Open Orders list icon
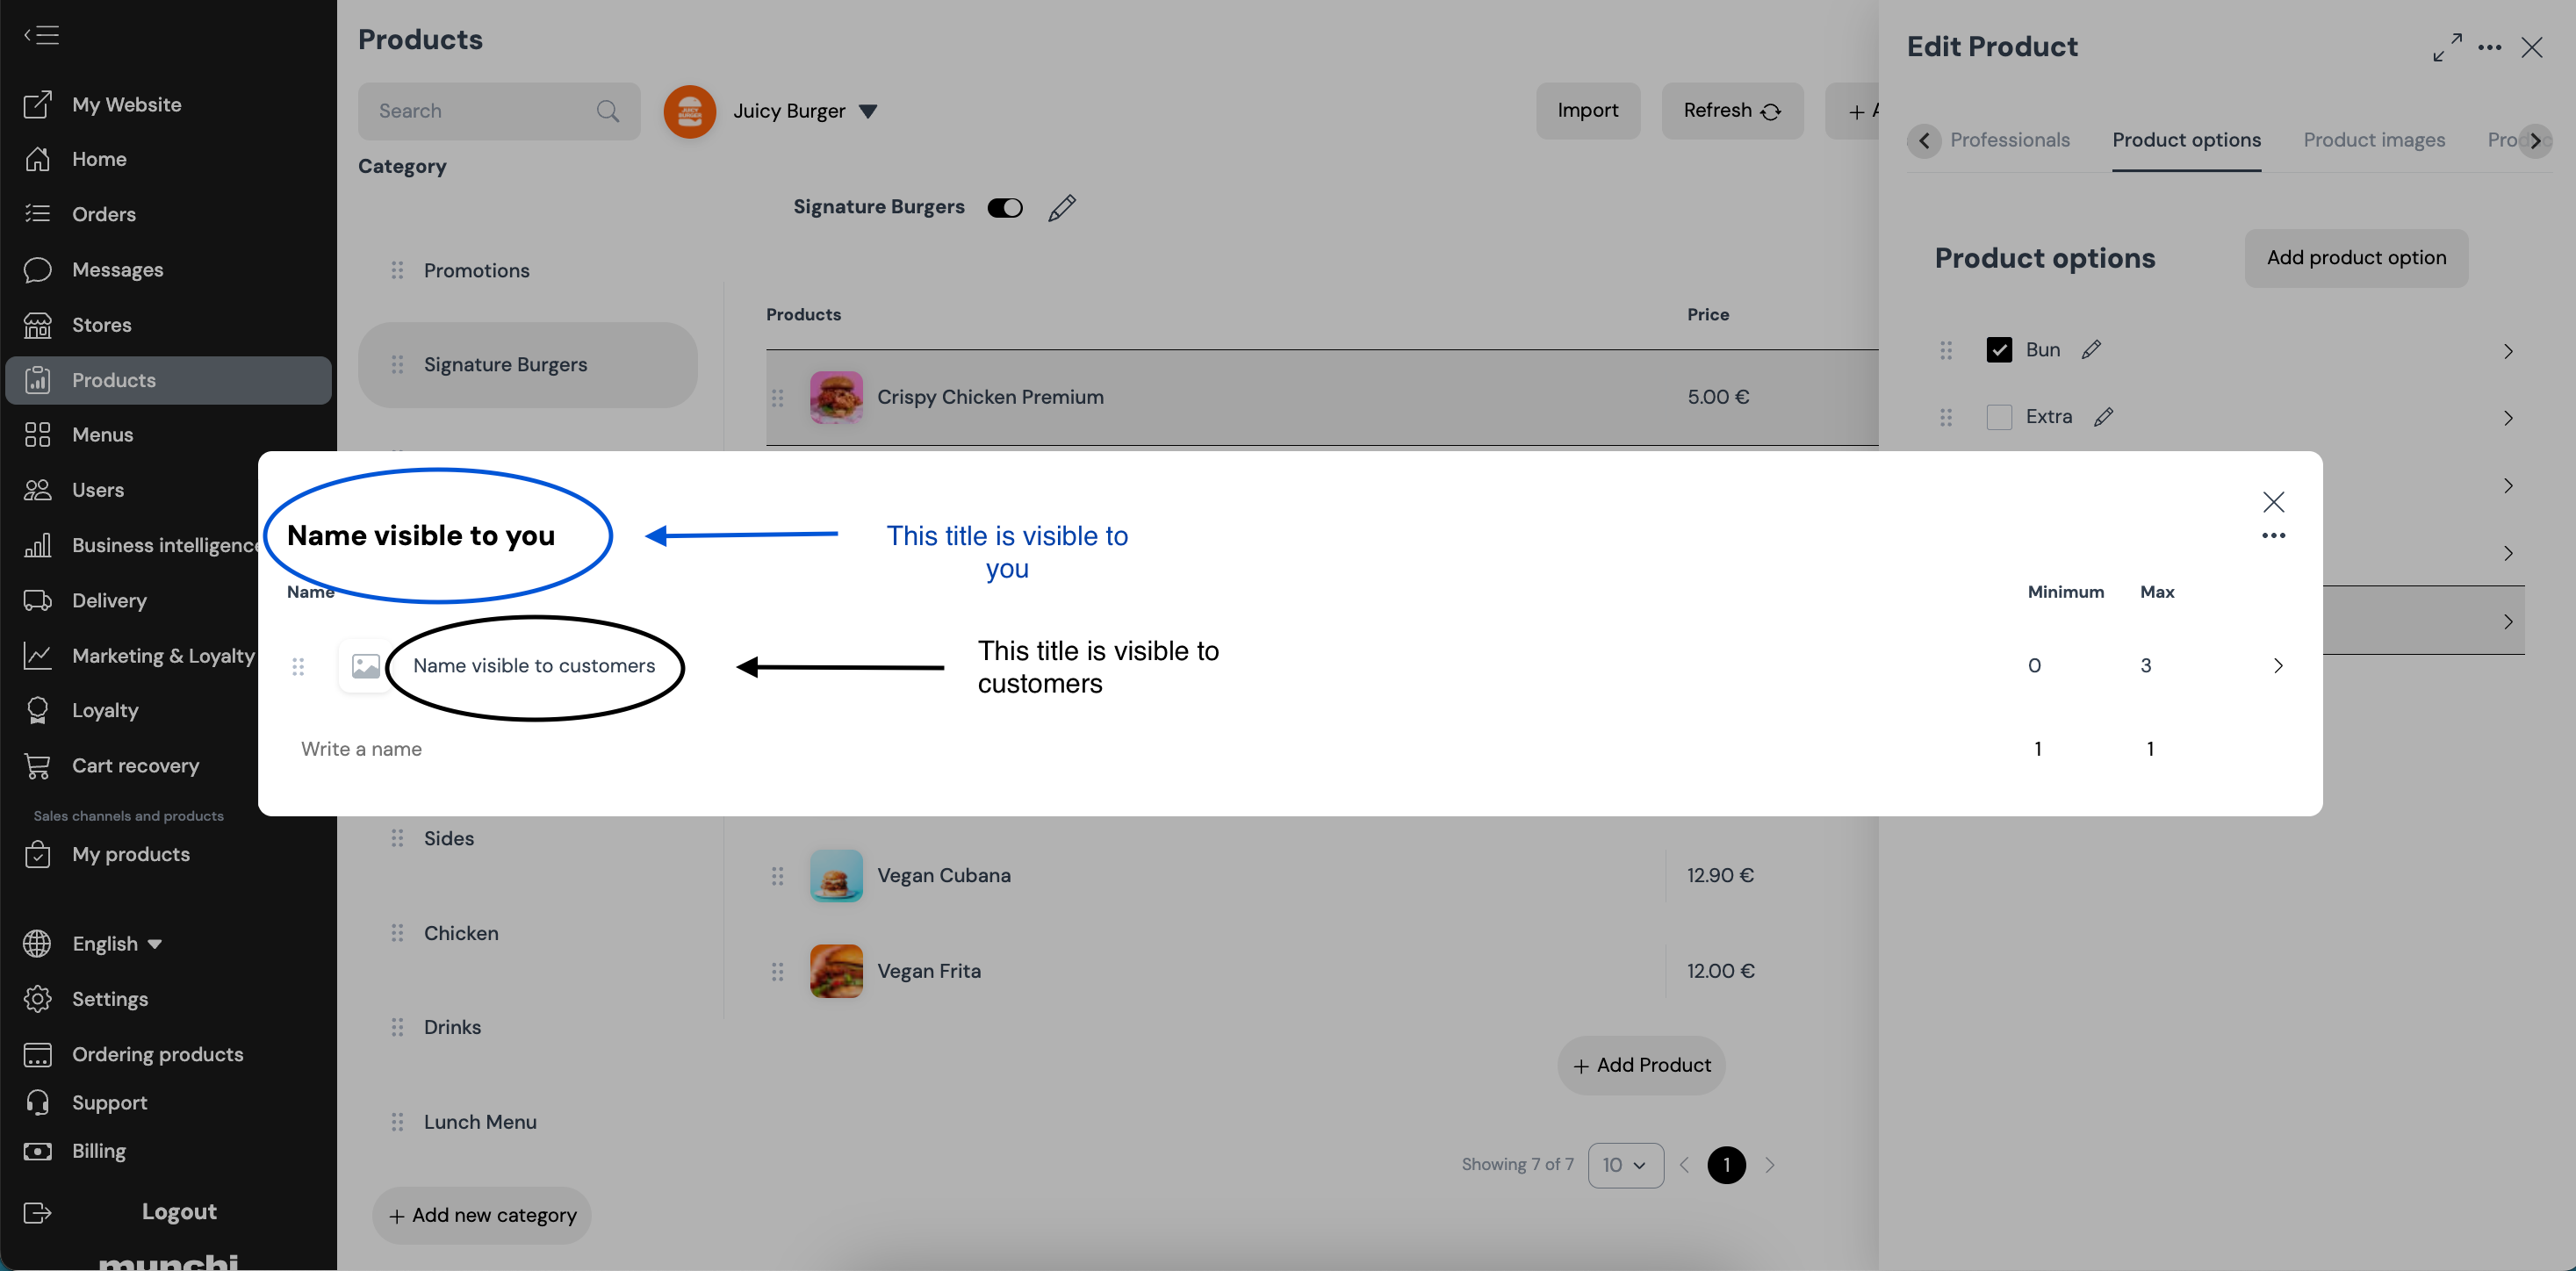 point(38,214)
